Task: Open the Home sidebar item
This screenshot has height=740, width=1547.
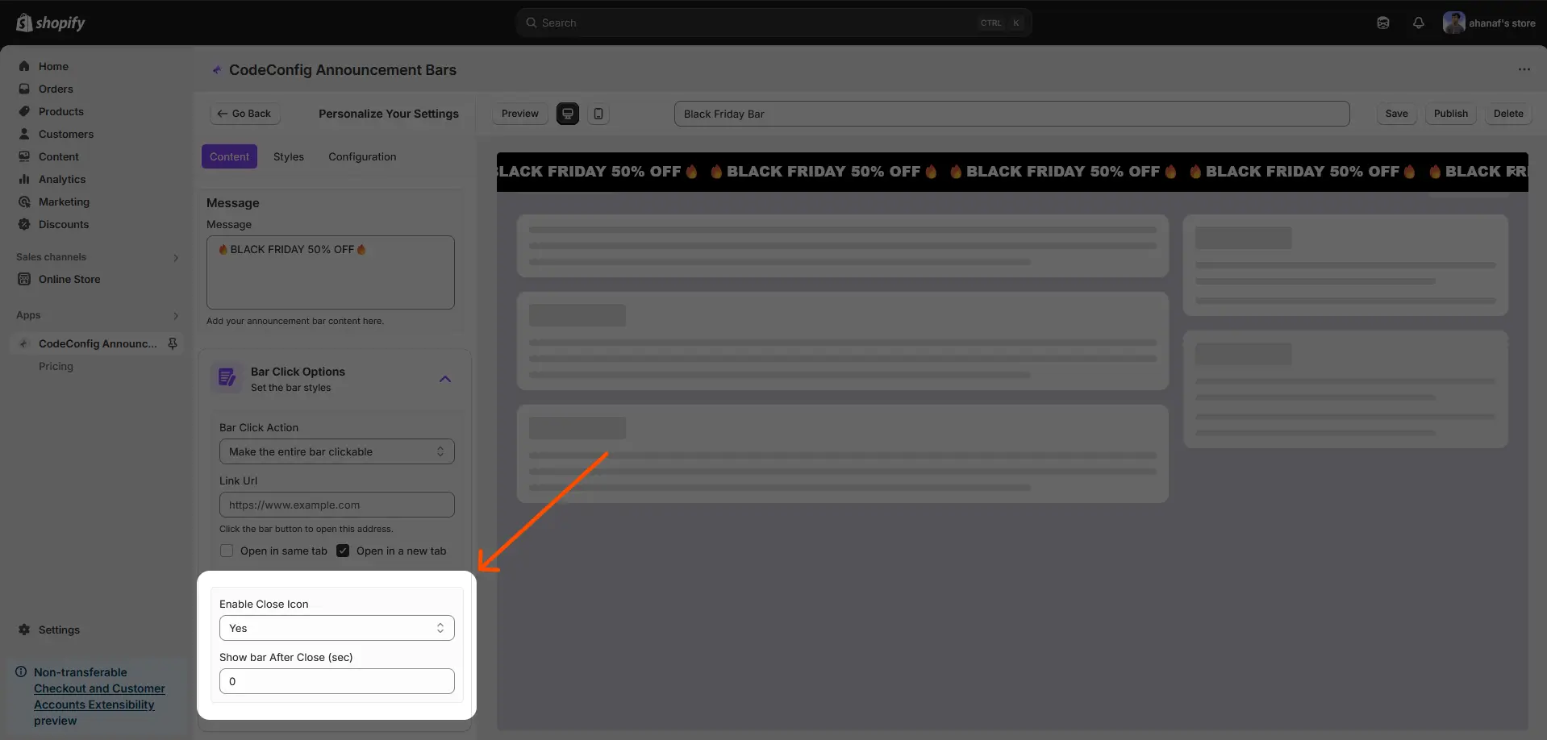Action: coord(53,66)
